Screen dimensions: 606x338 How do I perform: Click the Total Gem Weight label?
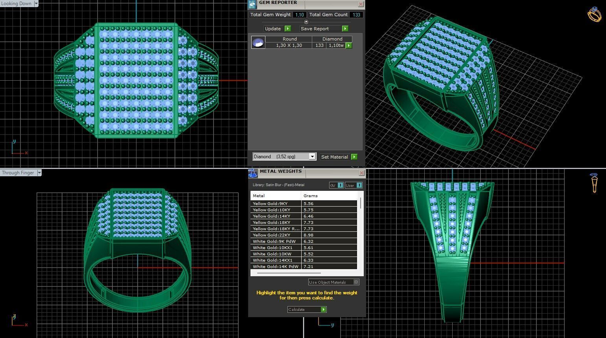point(271,15)
